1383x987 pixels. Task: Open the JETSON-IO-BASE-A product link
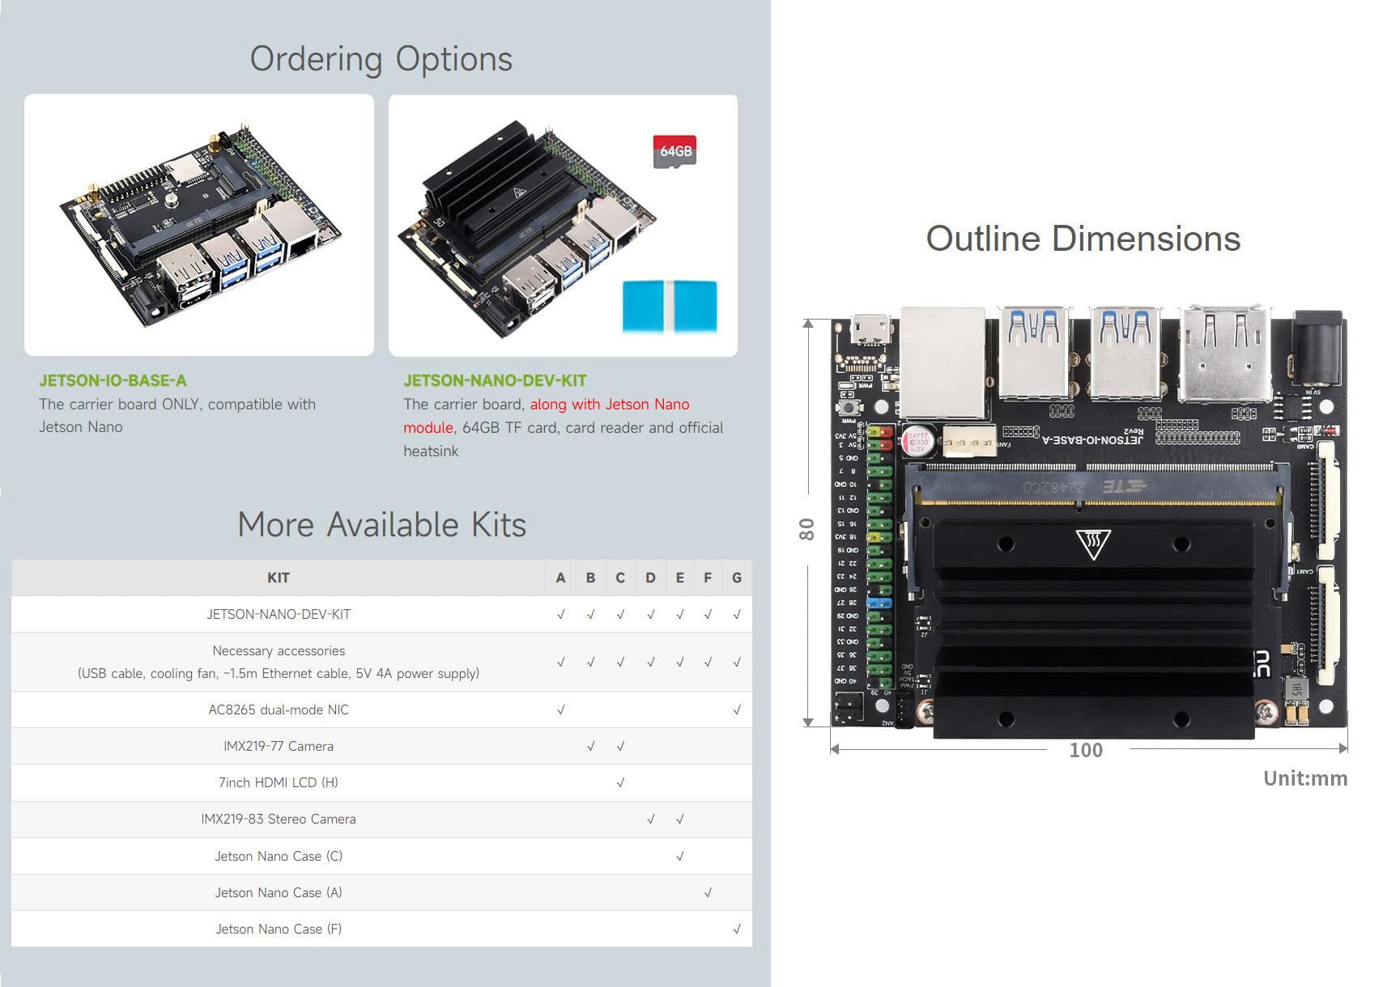tap(113, 379)
